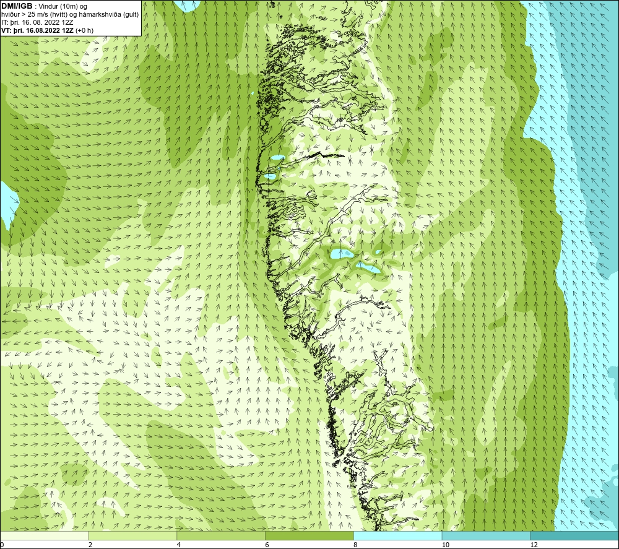619x549 pixels.
Task: Click the scale label 8
Action: tap(356, 545)
